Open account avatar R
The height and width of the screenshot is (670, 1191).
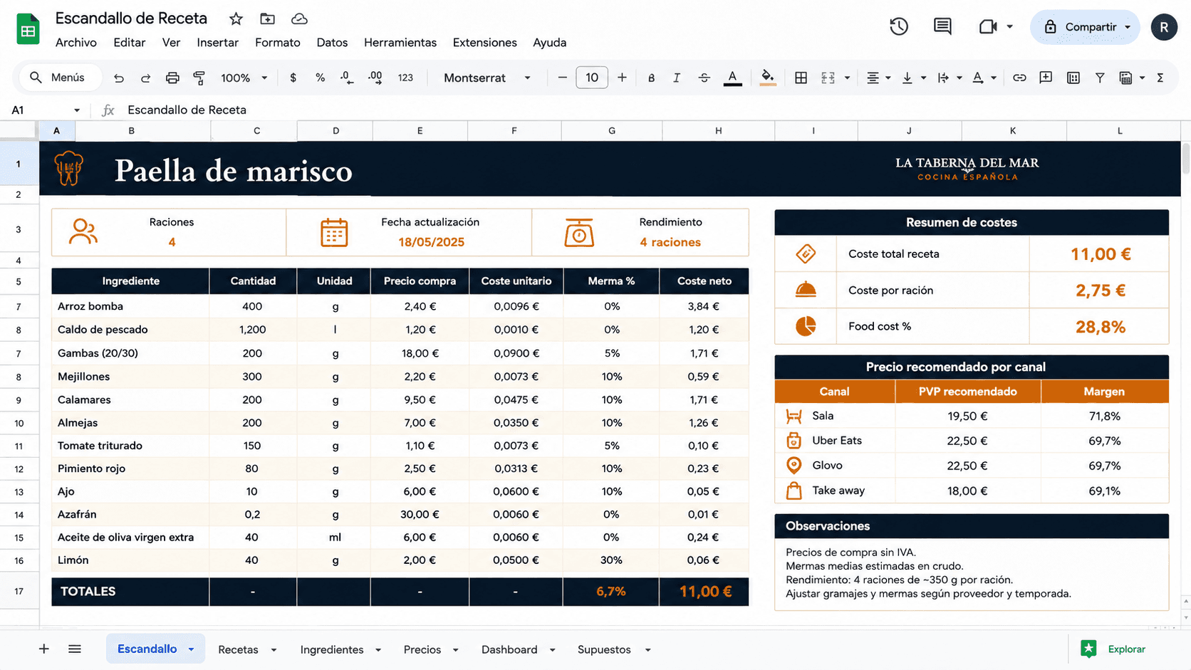coord(1163,27)
